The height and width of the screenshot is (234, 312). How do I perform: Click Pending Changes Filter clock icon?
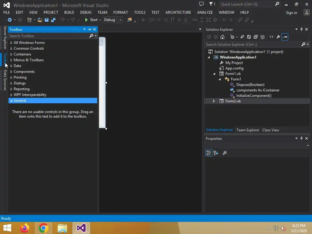click(232, 37)
